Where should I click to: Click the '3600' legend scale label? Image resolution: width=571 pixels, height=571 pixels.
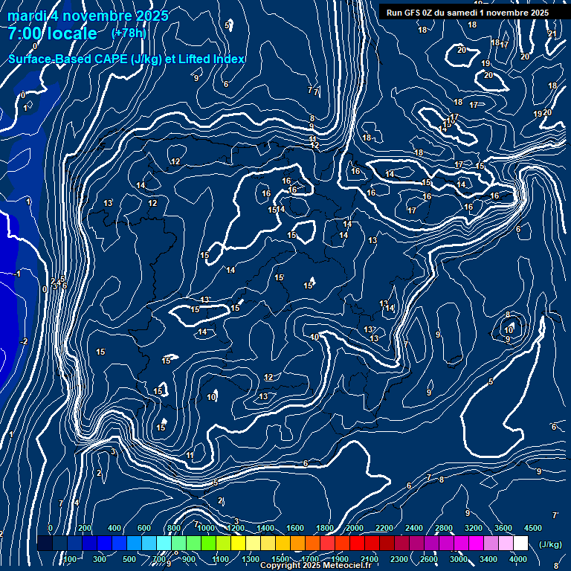pyautogui.click(x=503, y=528)
